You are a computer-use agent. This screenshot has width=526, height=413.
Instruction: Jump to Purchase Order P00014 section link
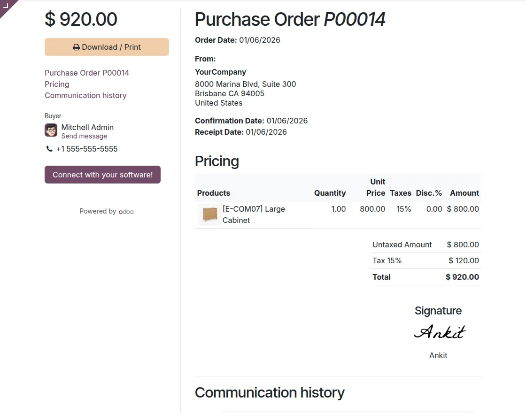86,73
